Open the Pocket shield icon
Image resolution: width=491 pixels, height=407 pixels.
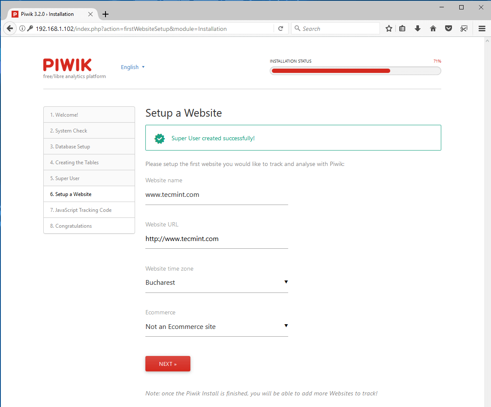click(x=449, y=28)
